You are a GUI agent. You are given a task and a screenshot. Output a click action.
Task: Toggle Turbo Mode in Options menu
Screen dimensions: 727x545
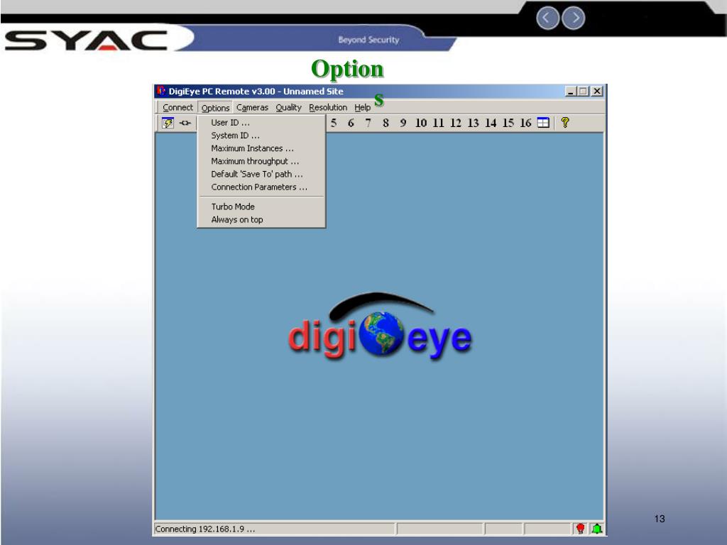261,207
